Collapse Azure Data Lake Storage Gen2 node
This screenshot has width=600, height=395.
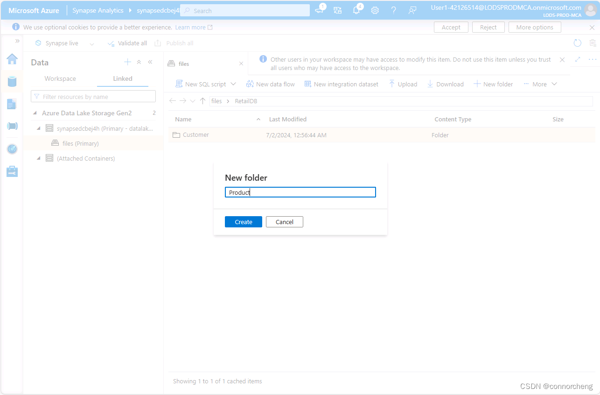35,113
